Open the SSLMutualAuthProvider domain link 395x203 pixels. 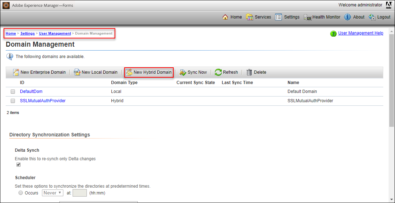(43, 101)
